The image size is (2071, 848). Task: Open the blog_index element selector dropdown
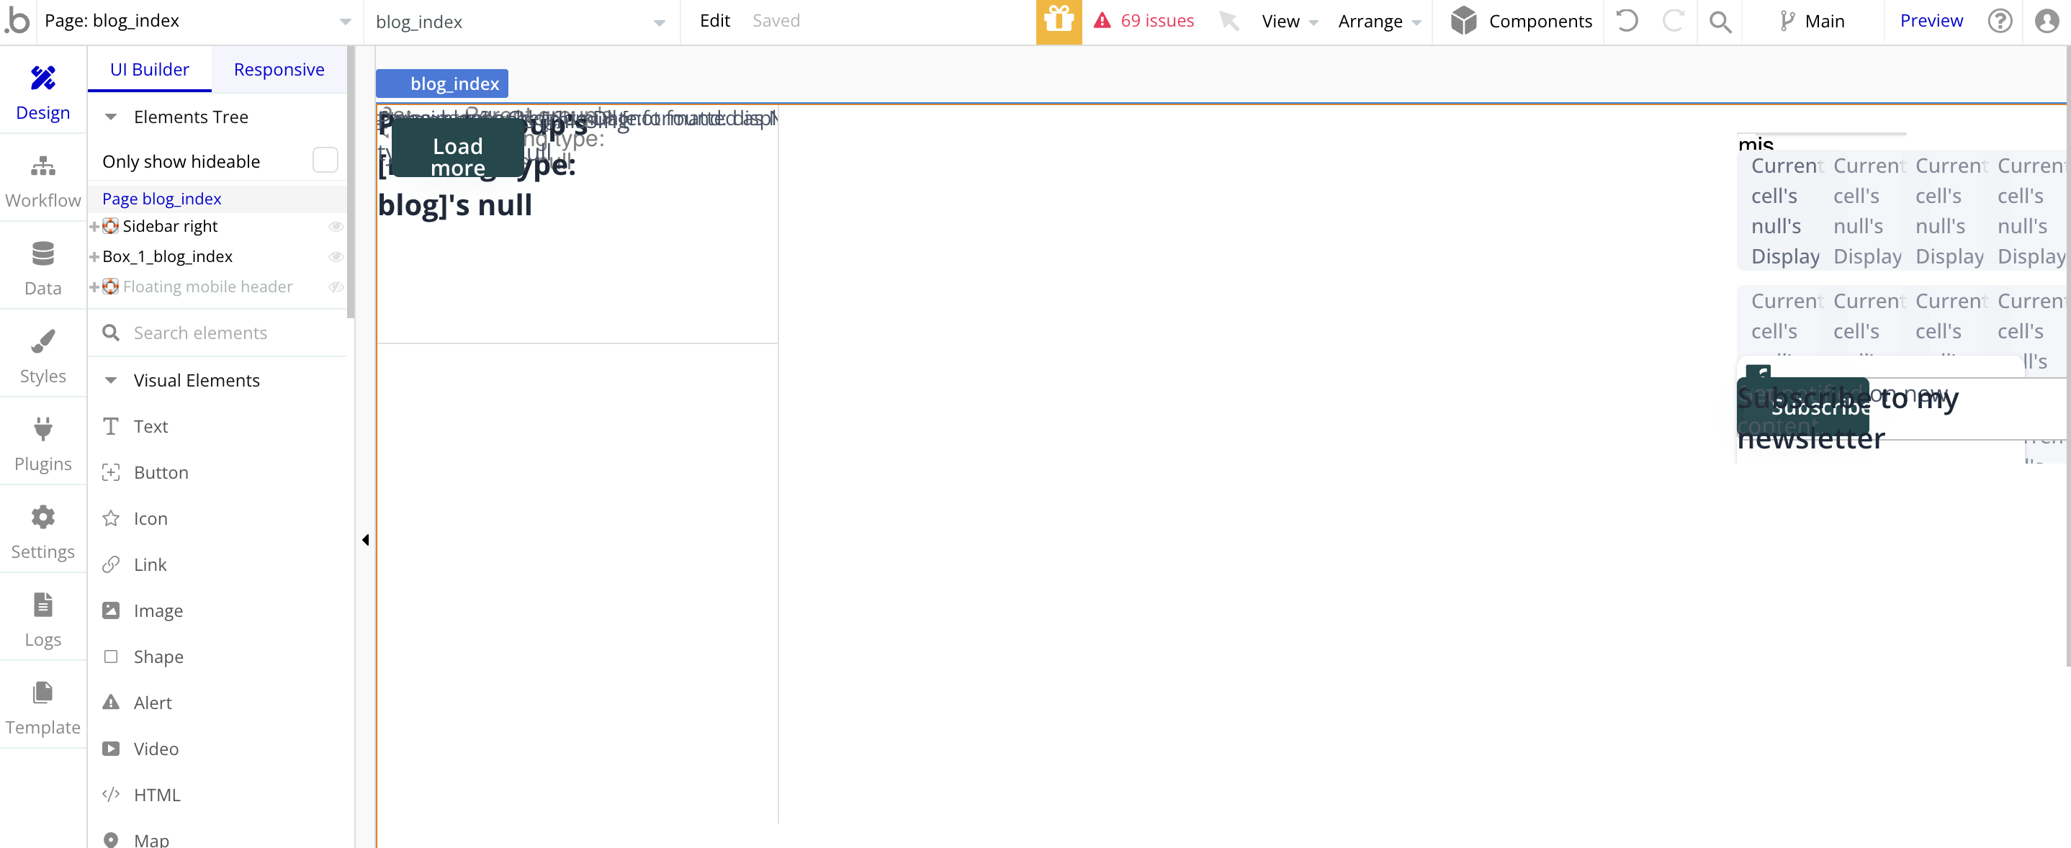(521, 22)
